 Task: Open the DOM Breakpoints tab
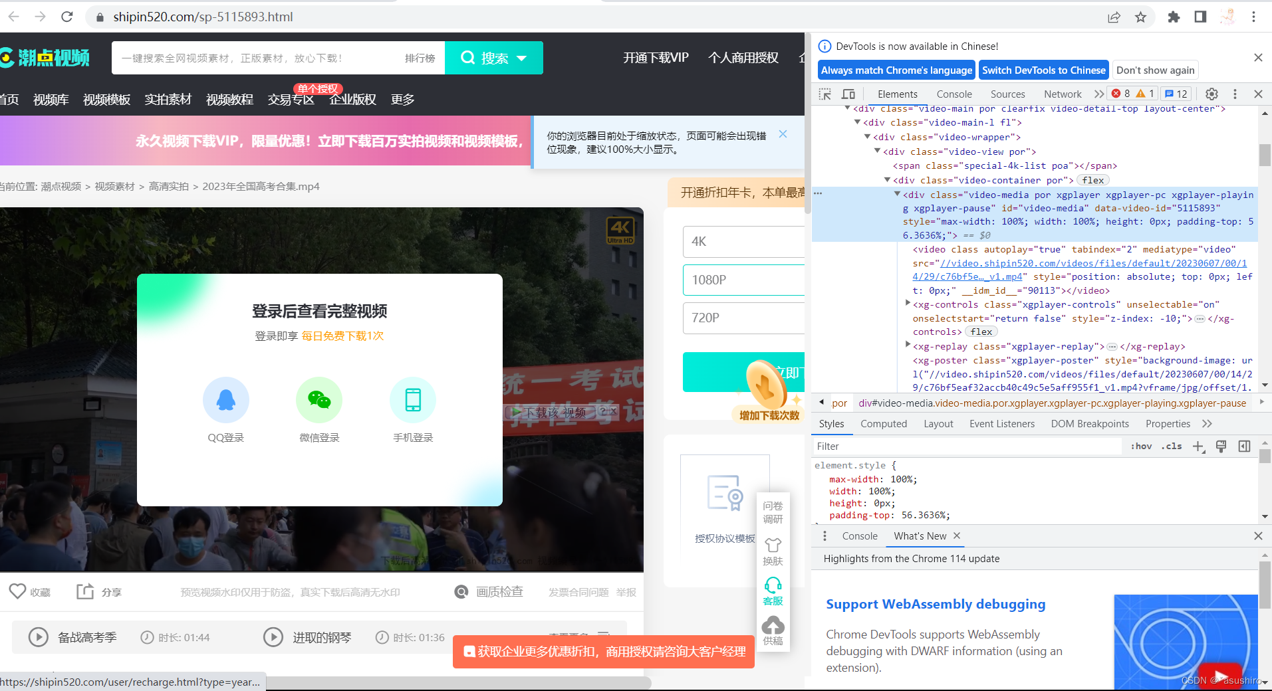[x=1090, y=424]
